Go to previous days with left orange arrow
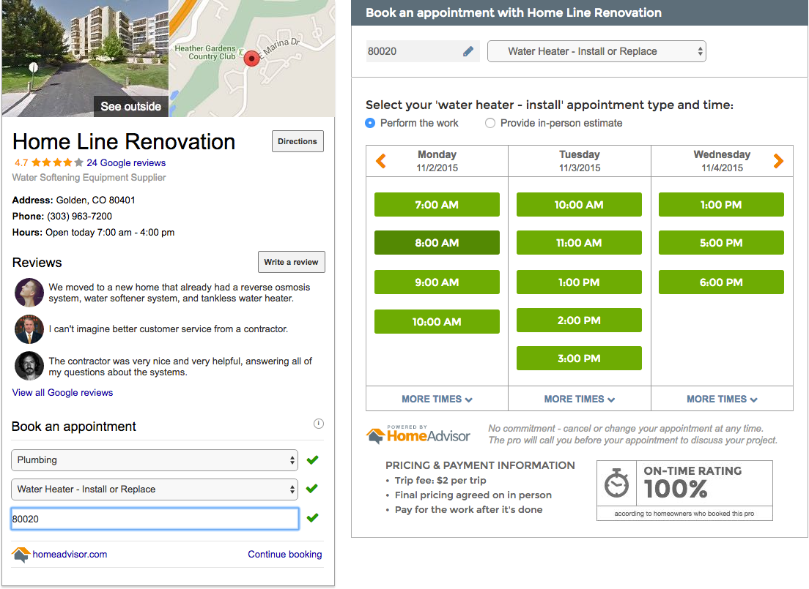The width and height of the screenshot is (809, 589). pos(381,161)
